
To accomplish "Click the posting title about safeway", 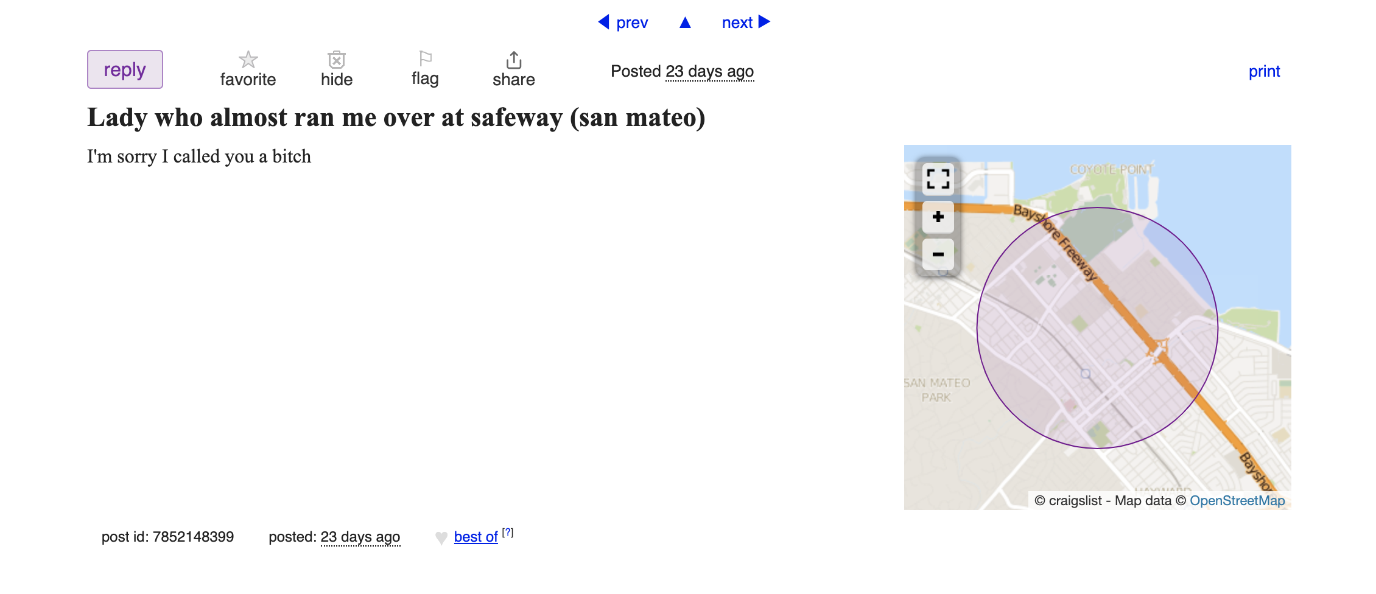I will [396, 117].
